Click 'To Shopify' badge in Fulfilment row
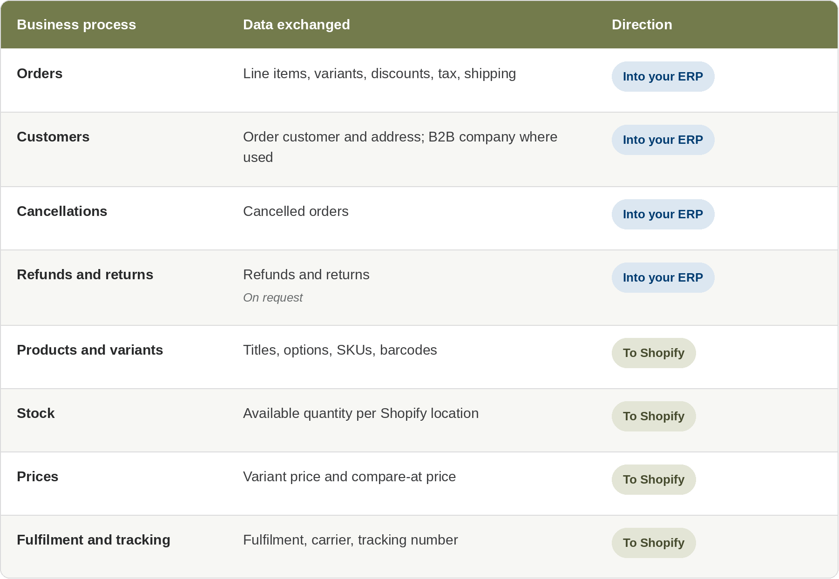The image size is (839, 579). [x=654, y=543]
